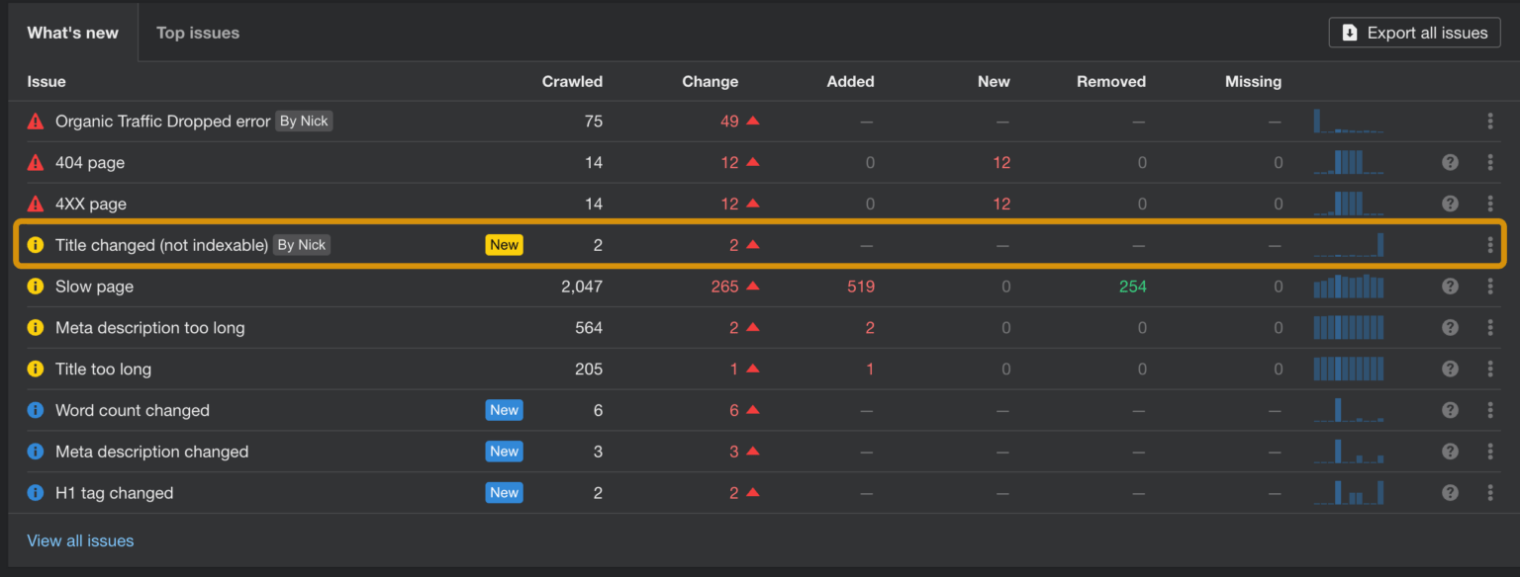Open the kebab menu for H1 tag changed
1520x577 pixels.
pyautogui.click(x=1490, y=492)
